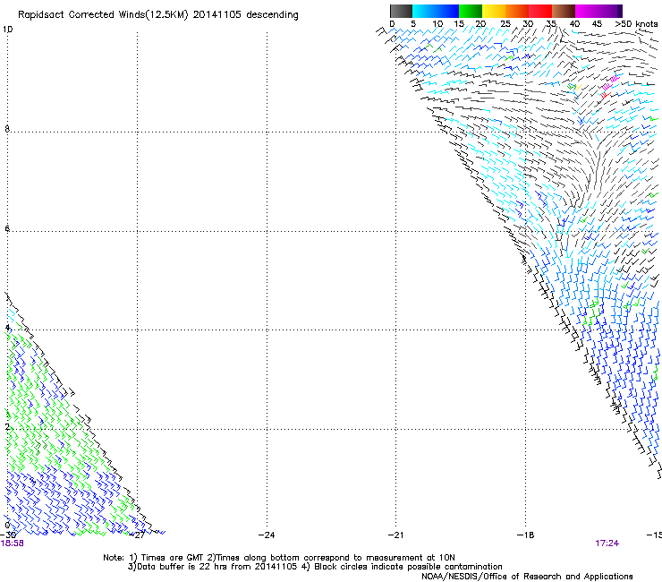Click the 'Times are GMT' note line
The image size is (662, 582).
point(279,558)
